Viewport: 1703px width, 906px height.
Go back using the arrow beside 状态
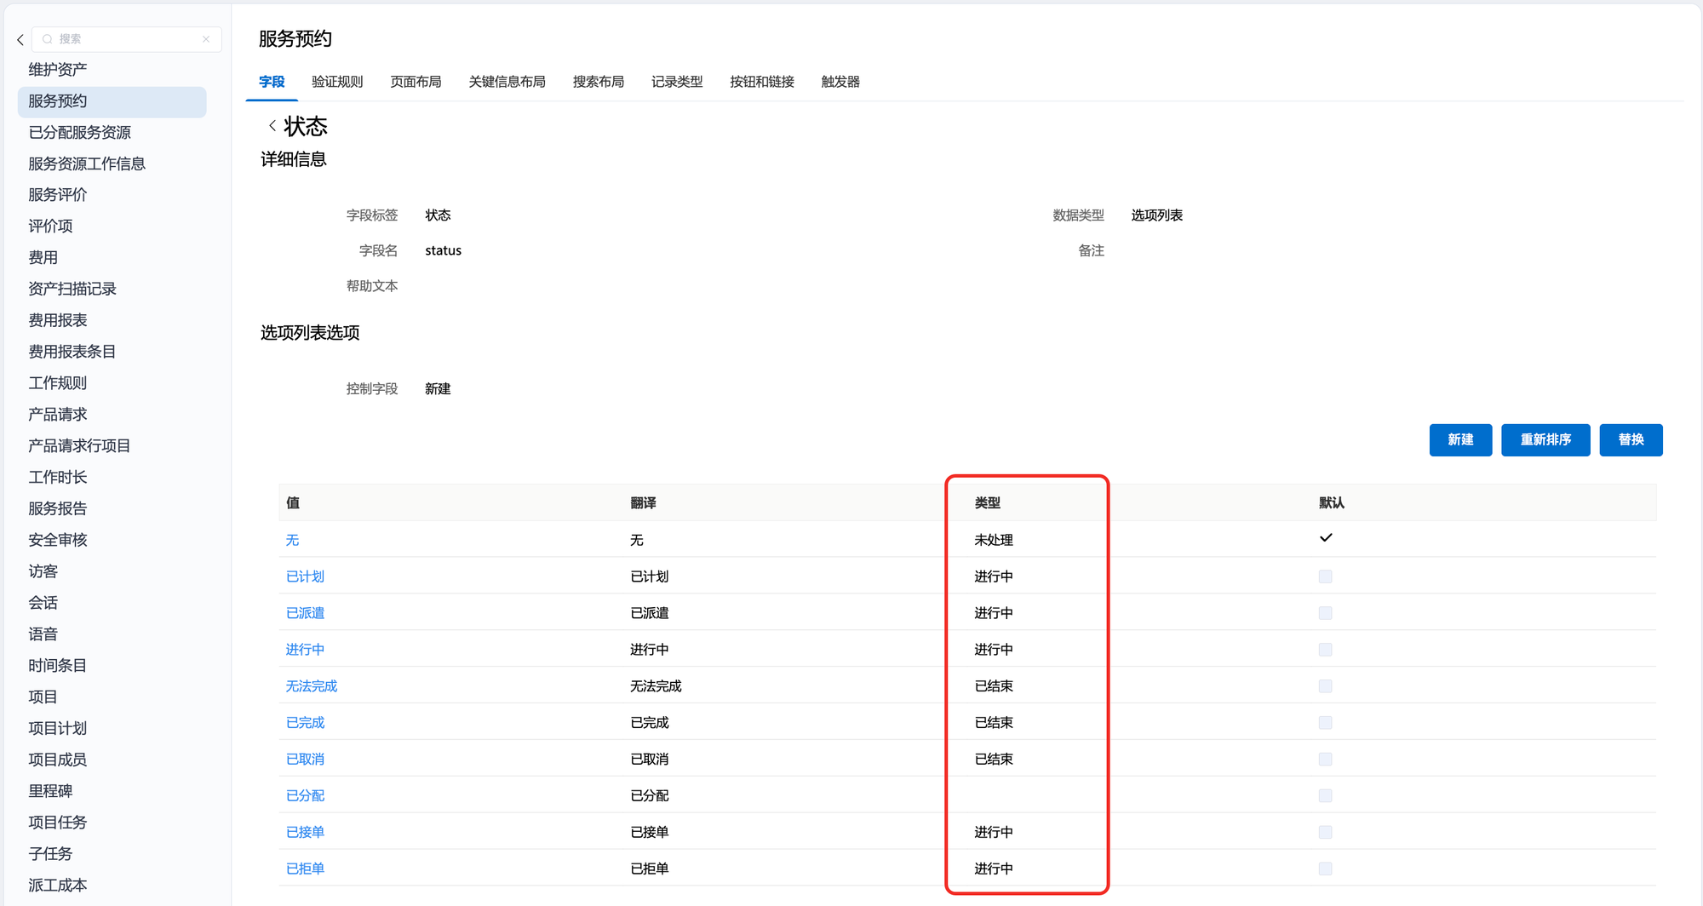pyautogui.click(x=272, y=126)
